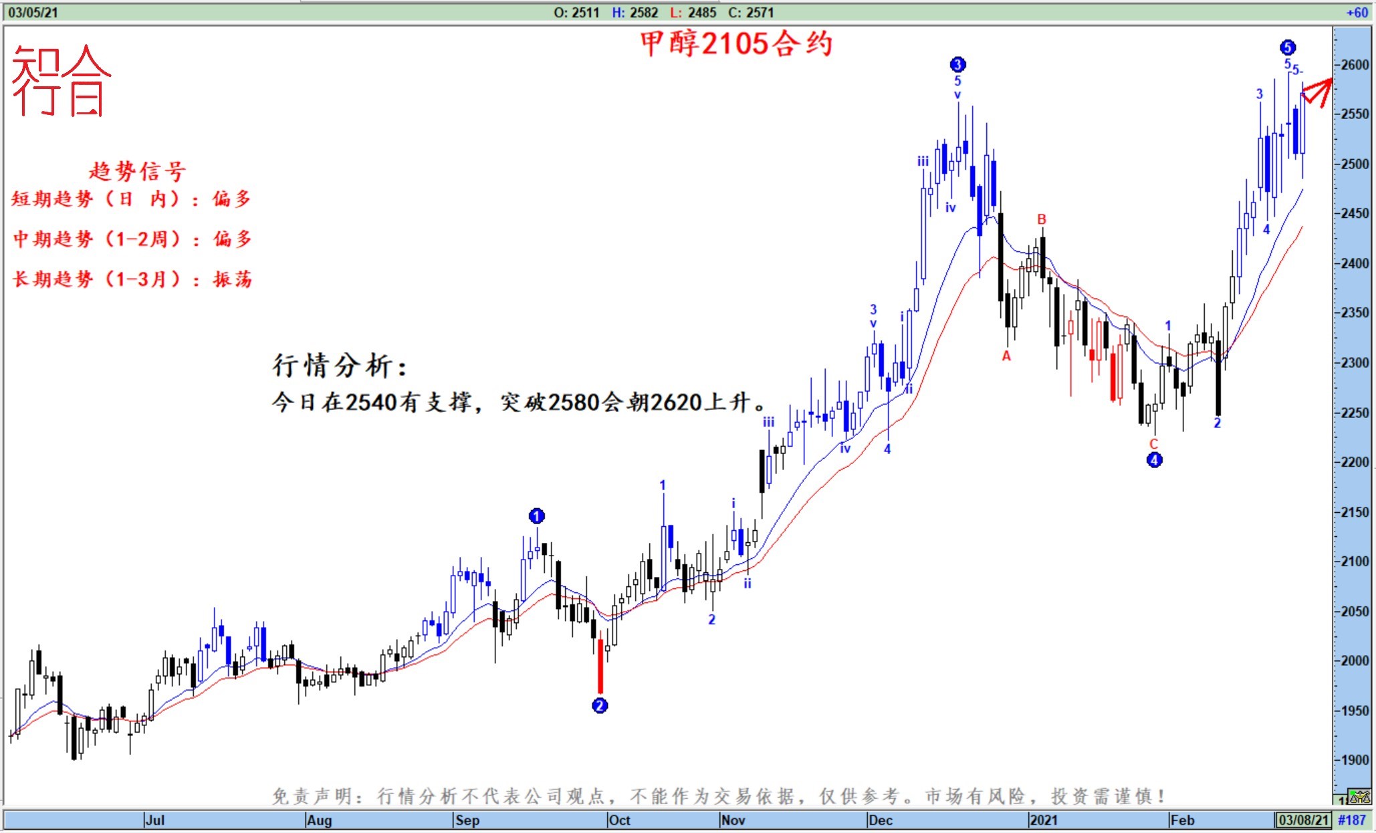Click the circled wave 1 marker
The image size is (1376, 833).
536,516
